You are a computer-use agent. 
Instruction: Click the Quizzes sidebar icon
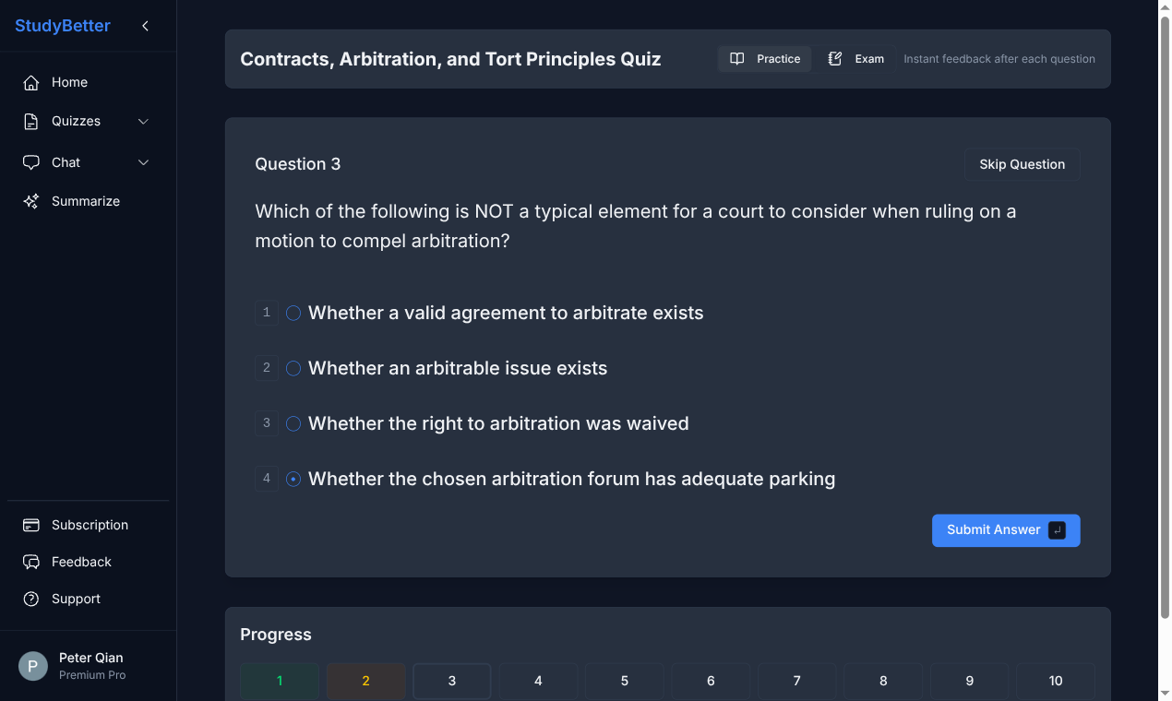31,121
